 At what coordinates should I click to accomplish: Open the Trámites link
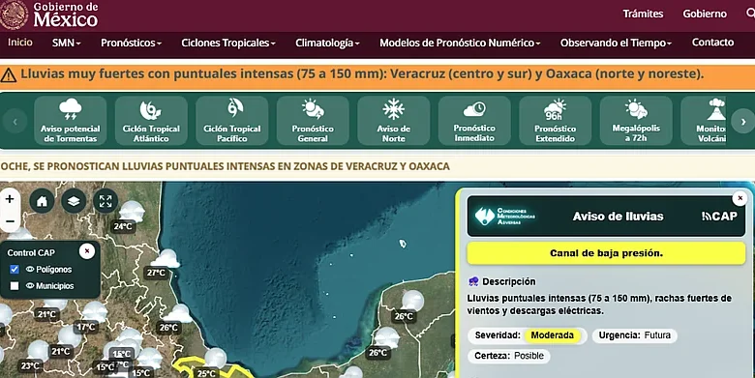coord(643,14)
